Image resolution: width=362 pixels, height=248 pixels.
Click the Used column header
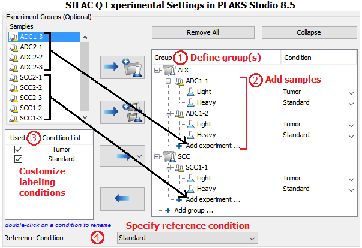point(17,138)
